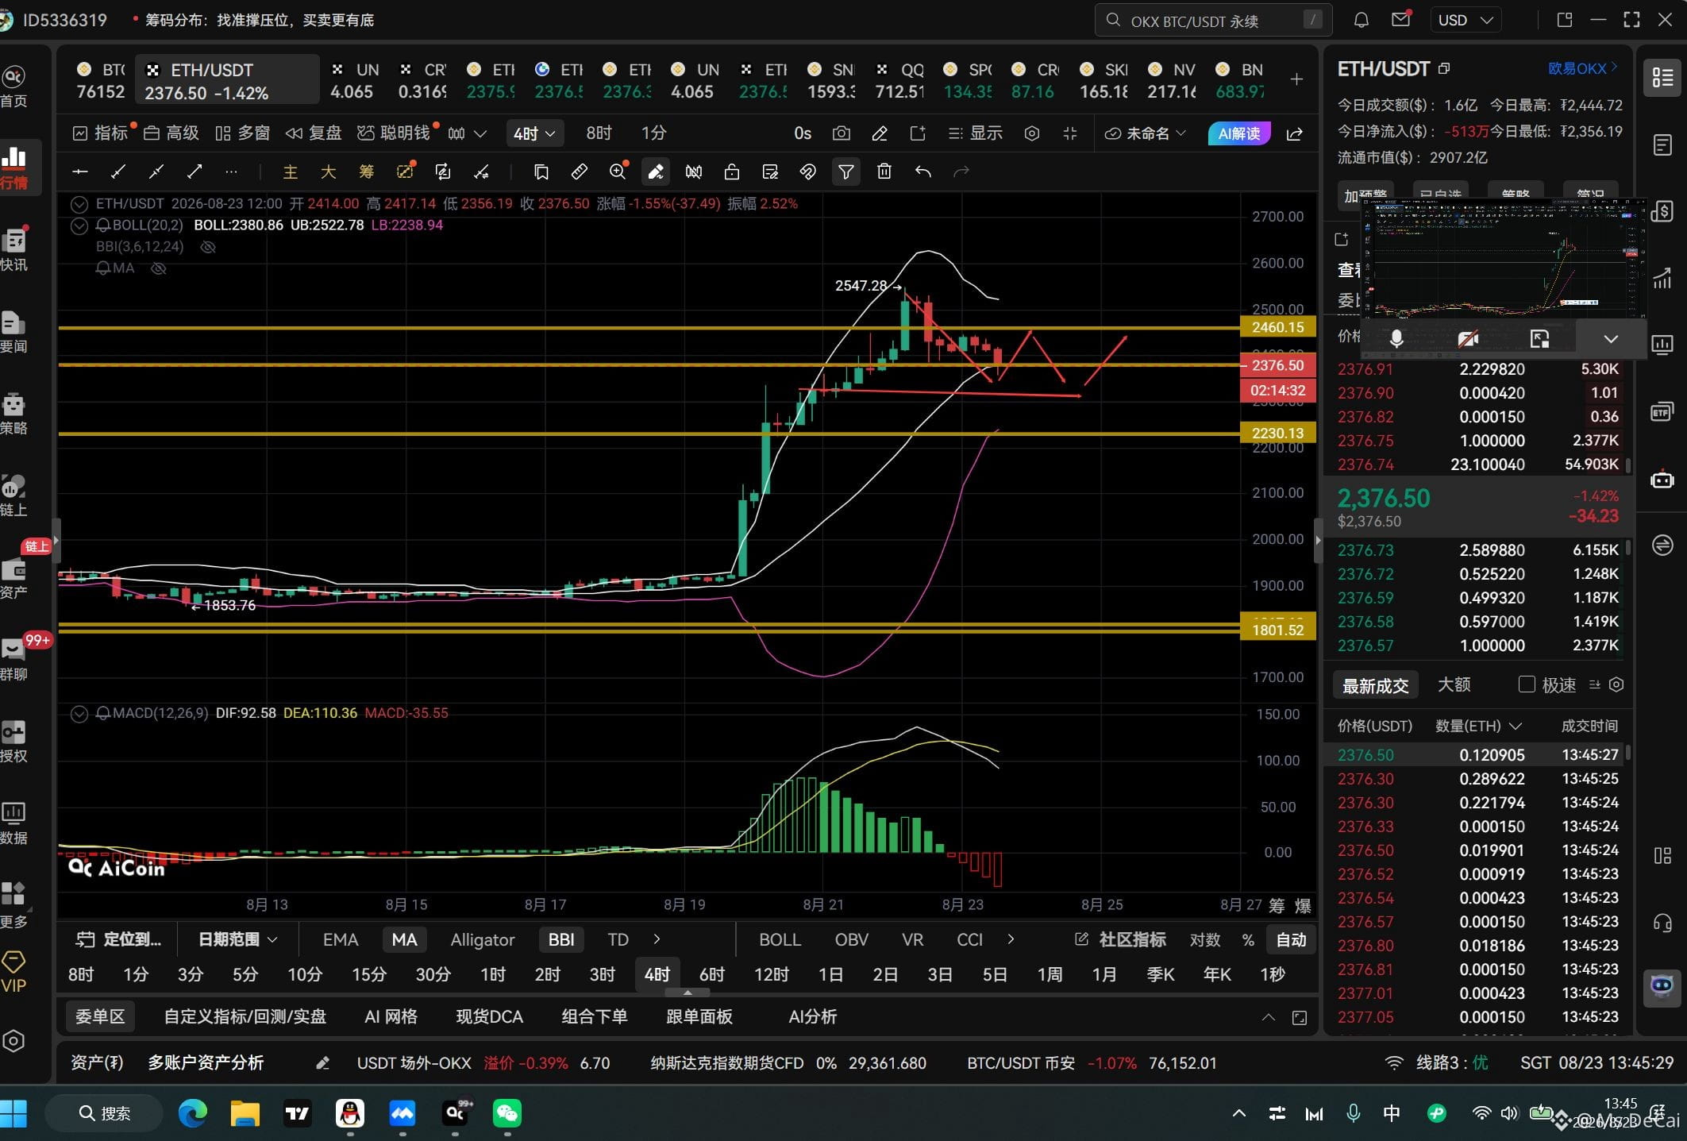Collapse the floating video panel chevron

(x=1610, y=339)
